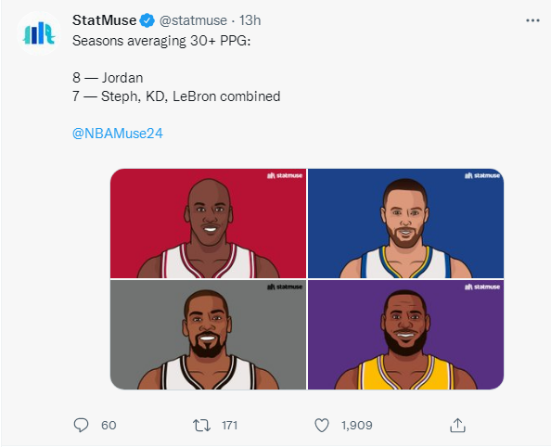Open the three-dot more options menu
The height and width of the screenshot is (447, 551).
click(x=532, y=20)
